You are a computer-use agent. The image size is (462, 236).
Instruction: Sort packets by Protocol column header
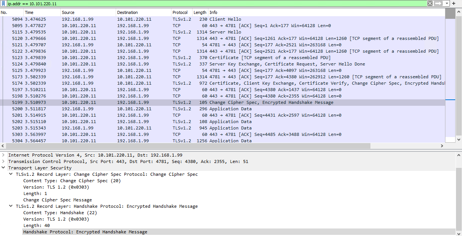pos(182,12)
